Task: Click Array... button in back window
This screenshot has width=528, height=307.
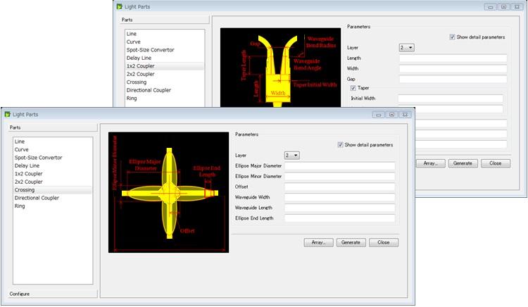Action: (431, 163)
